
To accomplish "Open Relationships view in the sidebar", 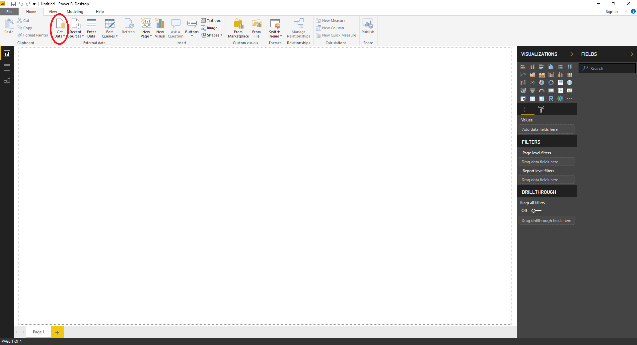I will tap(7, 81).
